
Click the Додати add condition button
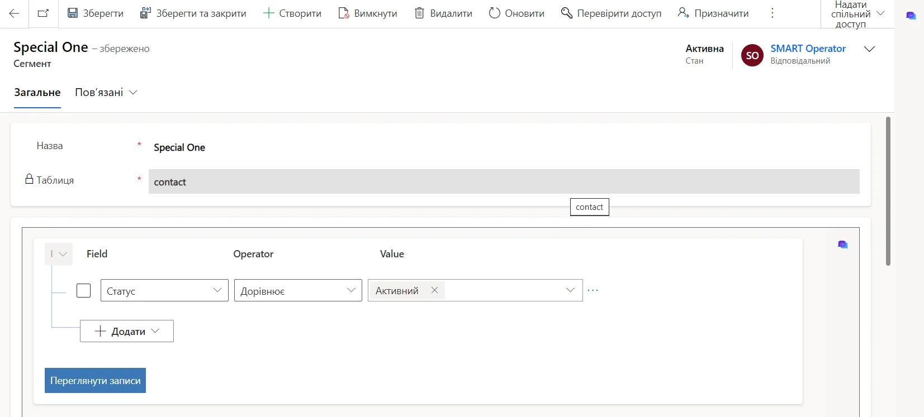coord(127,331)
